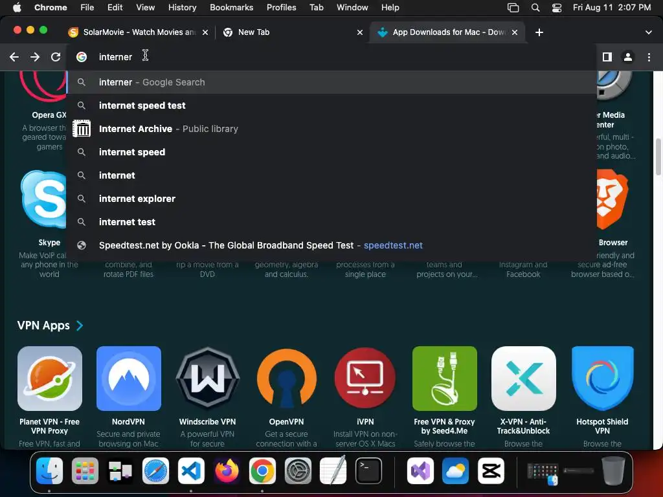Click the Windscribe VPN title link
This screenshot has width=663, height=497.
[208, 422]
